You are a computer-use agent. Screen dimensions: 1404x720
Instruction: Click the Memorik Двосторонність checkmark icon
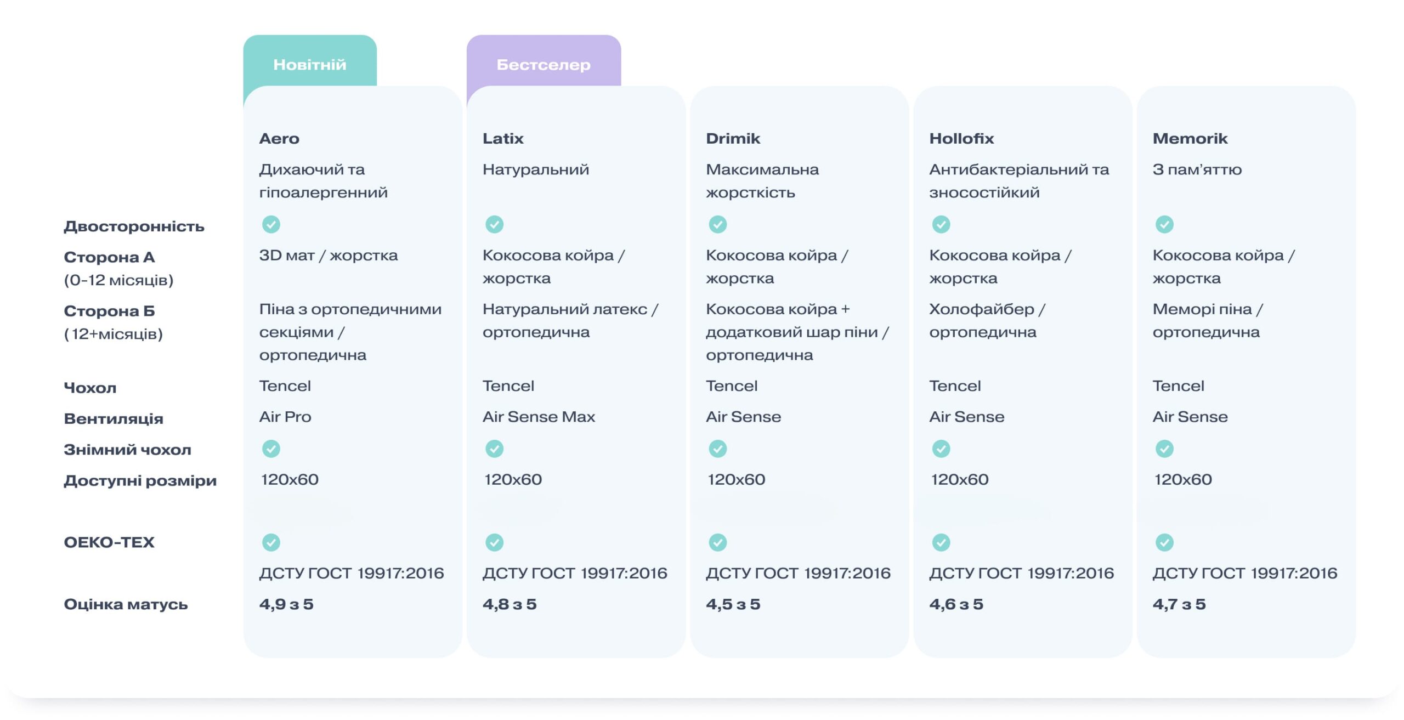click(x=1164, y=224)
